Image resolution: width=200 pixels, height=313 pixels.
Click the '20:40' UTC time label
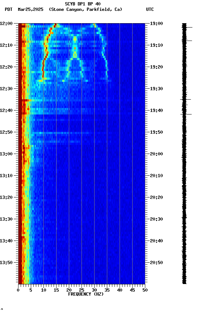tap(157, 241)
